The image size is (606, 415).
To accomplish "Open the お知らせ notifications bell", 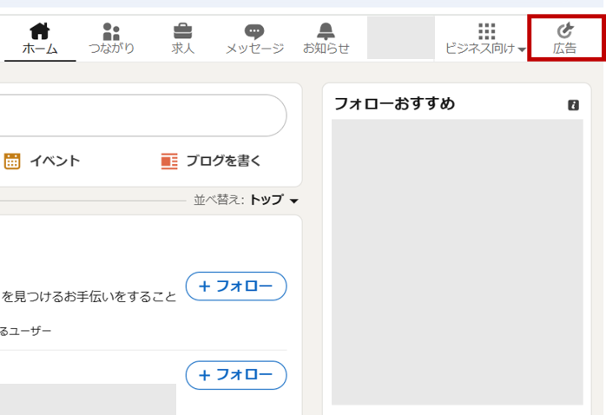I will [326, 31].
